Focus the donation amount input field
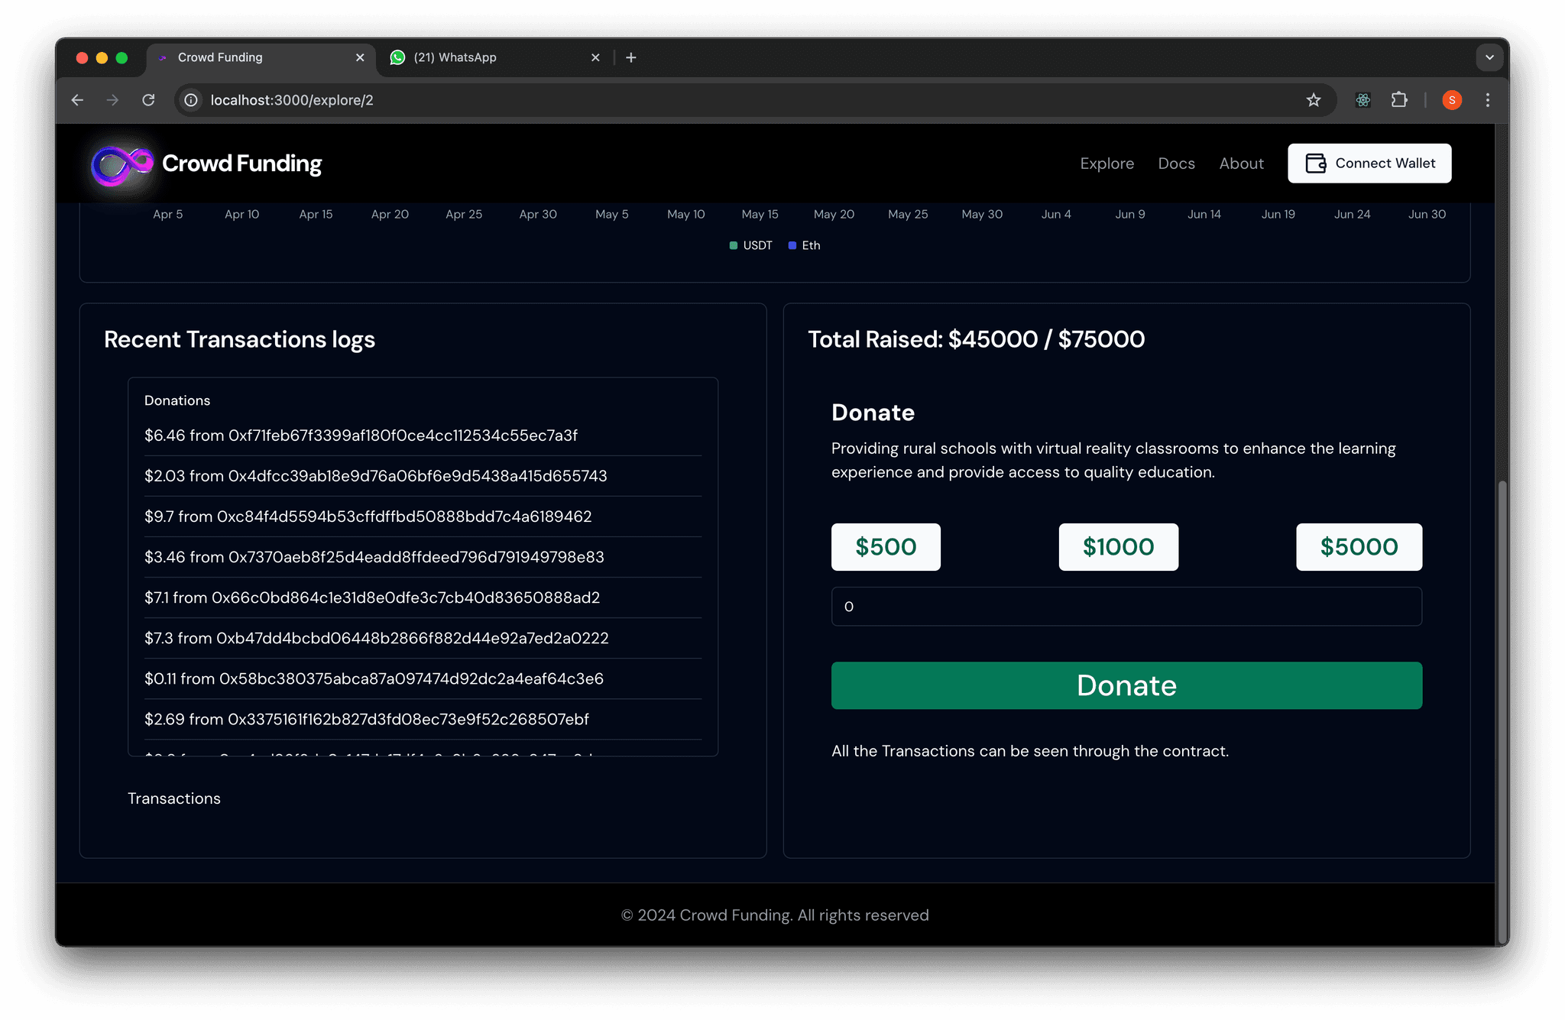This screenshot has width=1565, height=1020. coord(1126,607)
